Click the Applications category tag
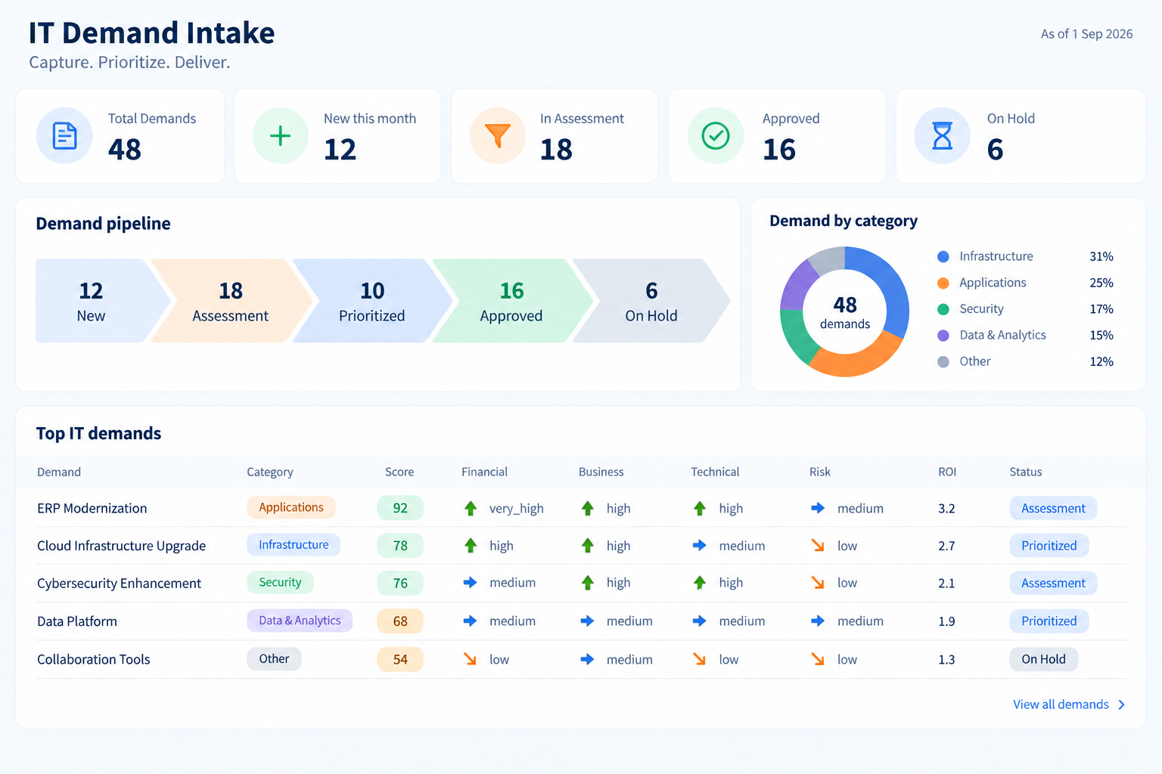The width and height of the screenshot is (1162, 774). tap(291, 507)
